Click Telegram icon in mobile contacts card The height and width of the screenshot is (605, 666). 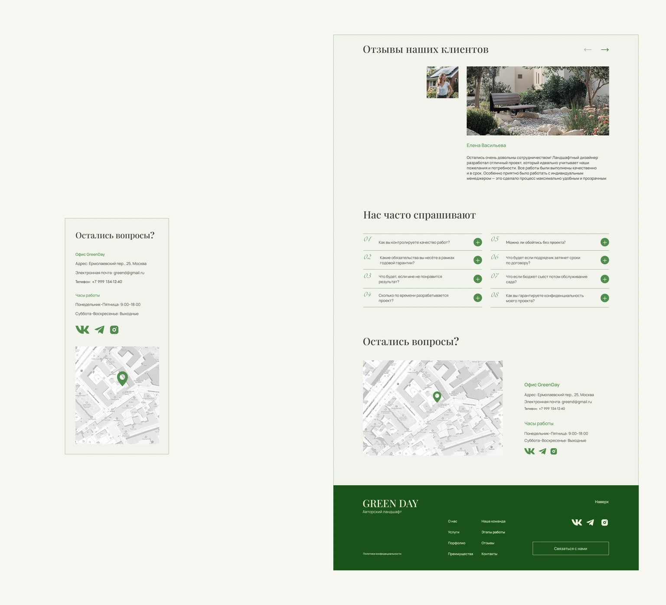[100, 330]
